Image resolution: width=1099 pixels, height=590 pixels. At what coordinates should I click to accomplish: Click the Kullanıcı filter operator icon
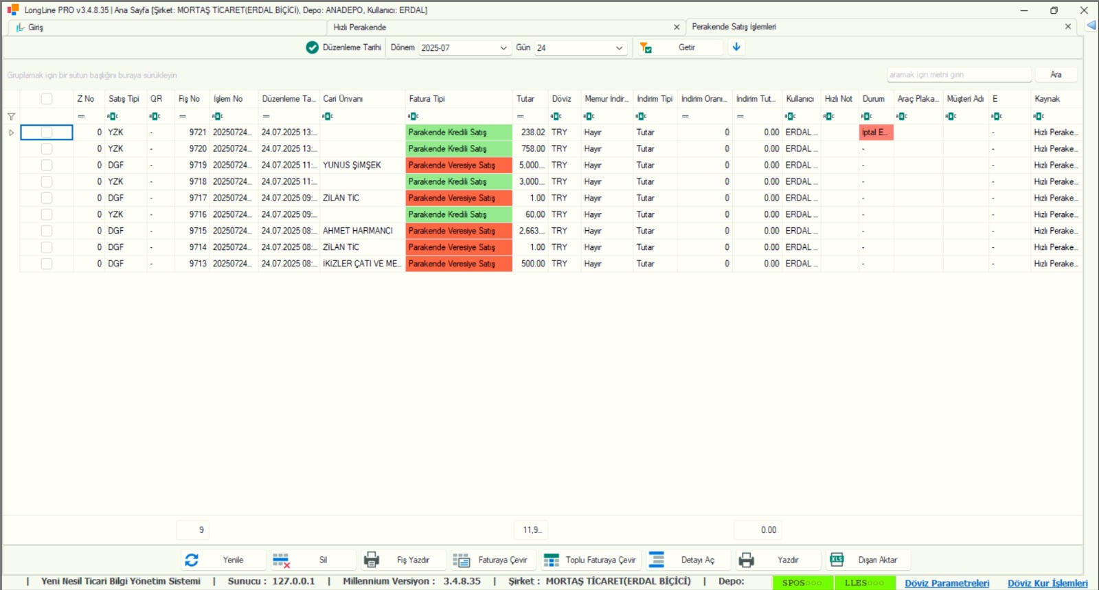(x=791, y=116)
